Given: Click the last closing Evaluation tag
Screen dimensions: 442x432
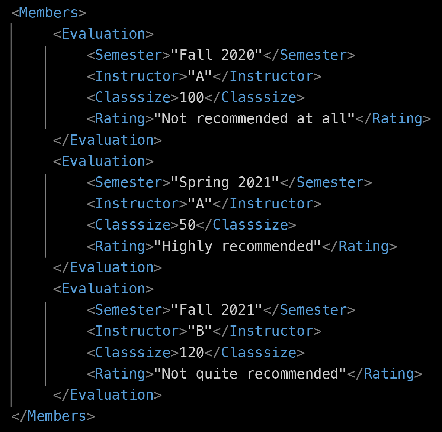Looking at the screenshot, I should click(107, 395).
